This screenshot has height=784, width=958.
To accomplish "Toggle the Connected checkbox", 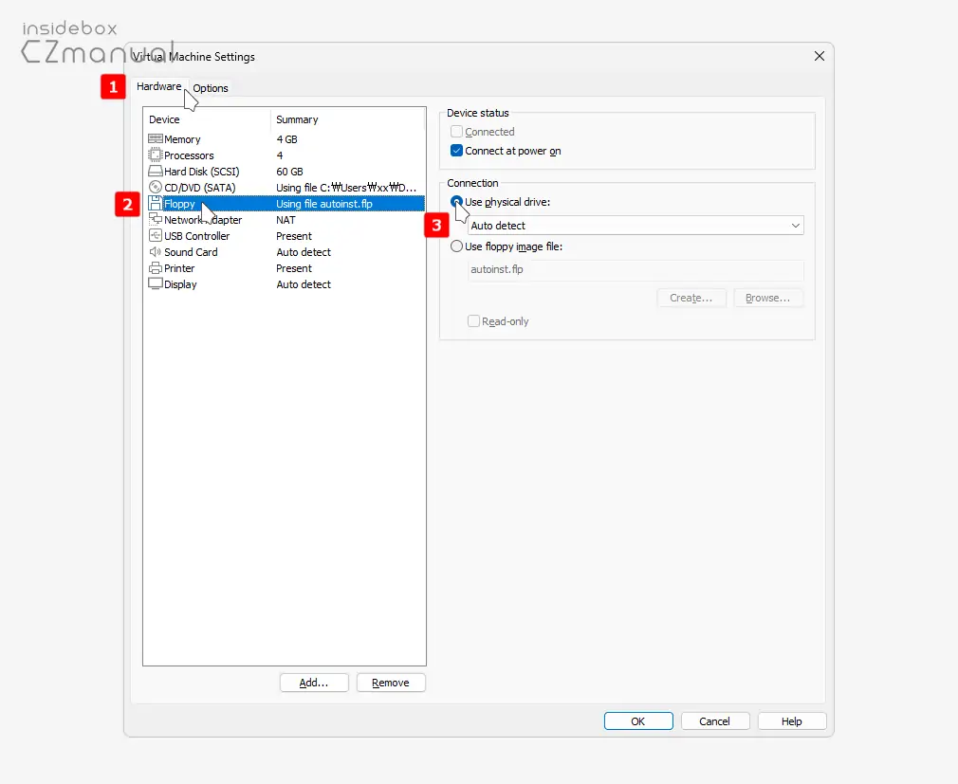I will pos(456,131).
